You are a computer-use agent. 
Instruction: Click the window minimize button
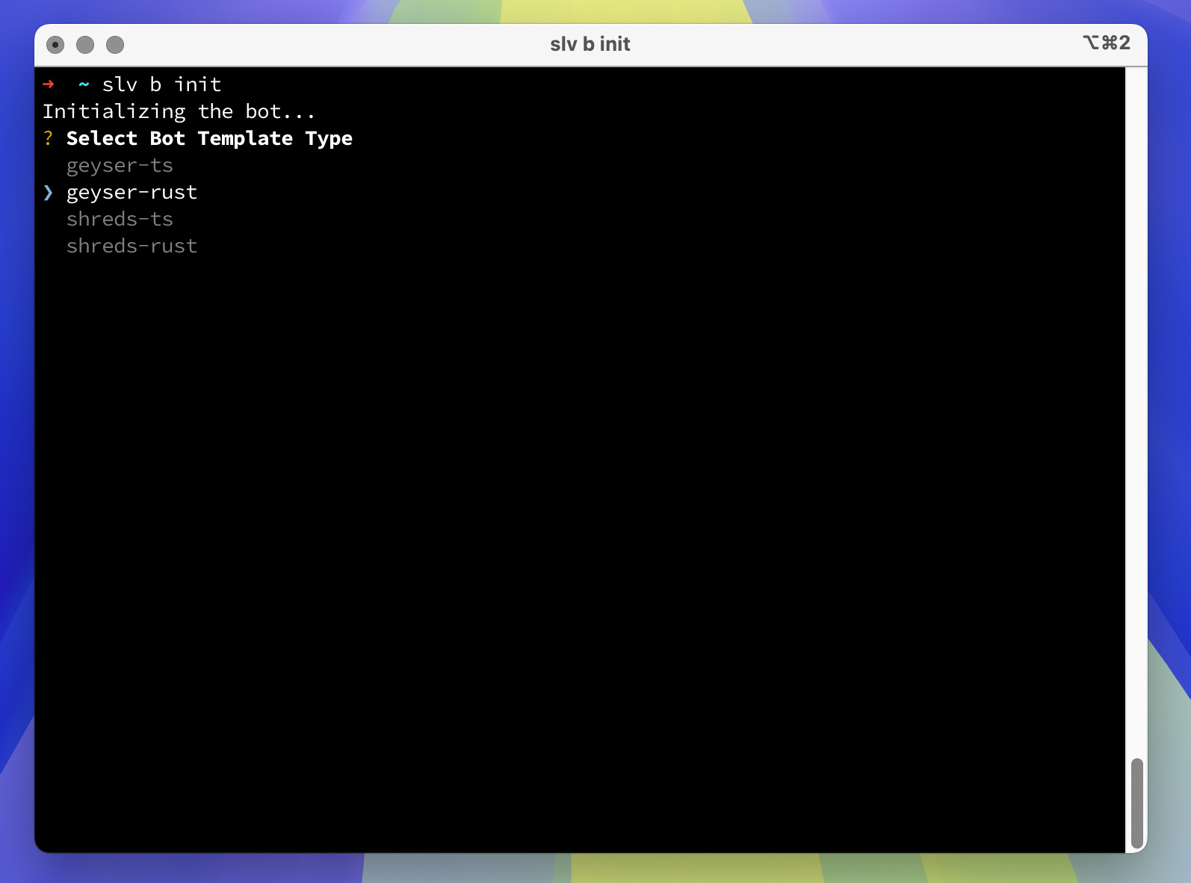pos(85,45)
